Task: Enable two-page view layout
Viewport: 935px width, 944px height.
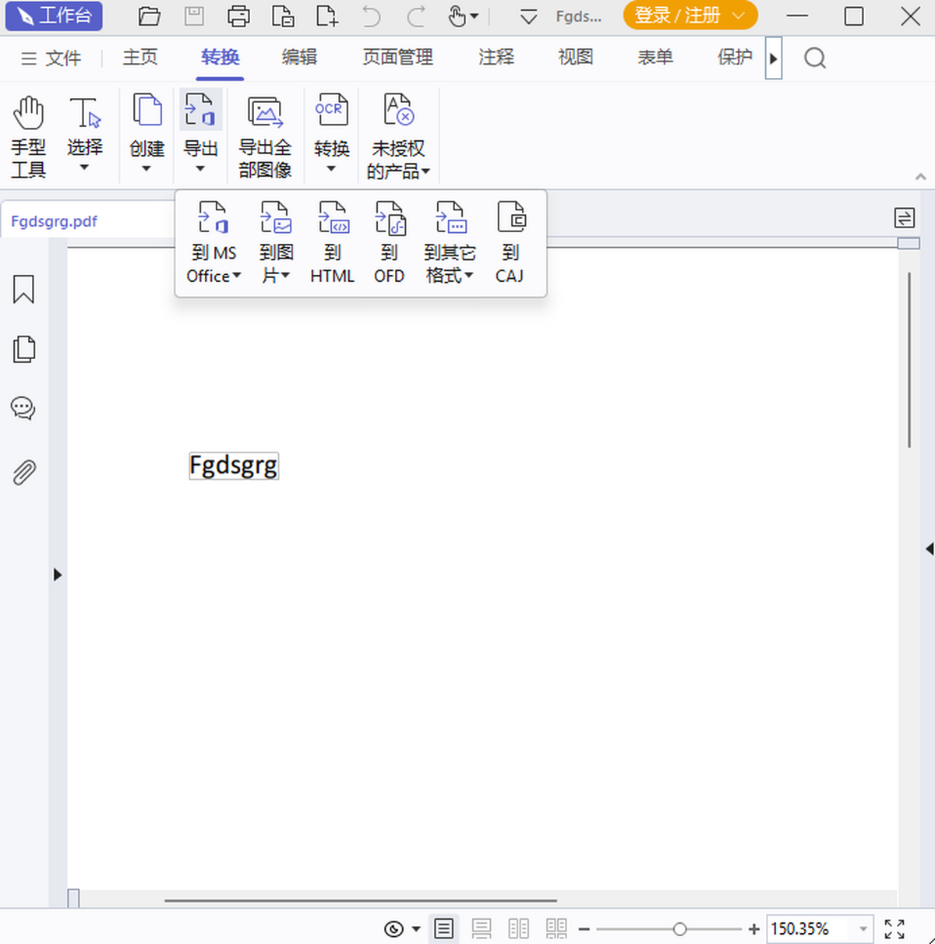Action: (519, 928)
